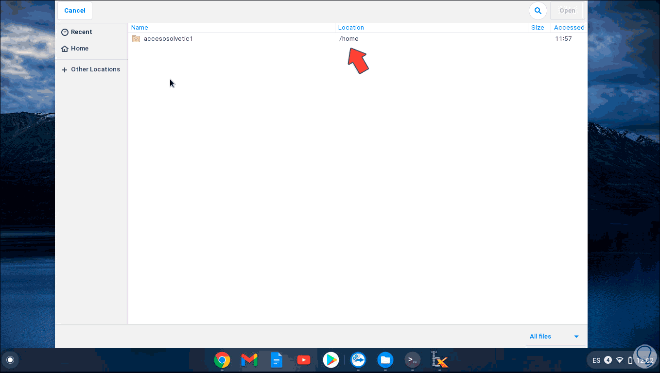Open the launcher circle button
The image size is (660, 373).
pos(10,360)
